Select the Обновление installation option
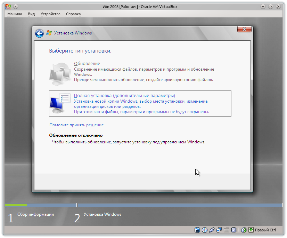The width and height of the screenshot is (287, 238). 86,63
